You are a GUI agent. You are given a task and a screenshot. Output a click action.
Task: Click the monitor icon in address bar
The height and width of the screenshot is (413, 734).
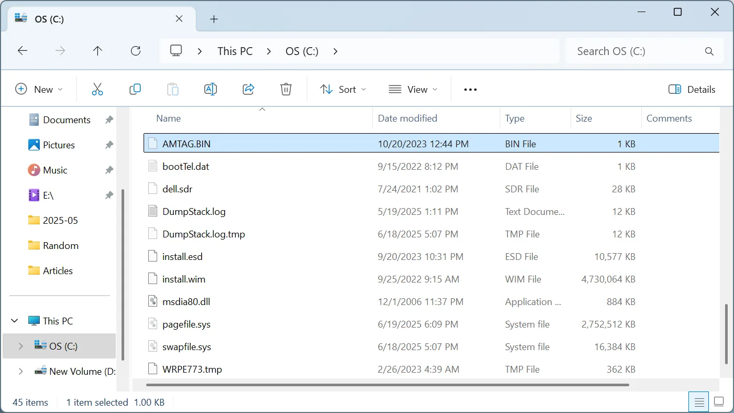pos(176,51)
